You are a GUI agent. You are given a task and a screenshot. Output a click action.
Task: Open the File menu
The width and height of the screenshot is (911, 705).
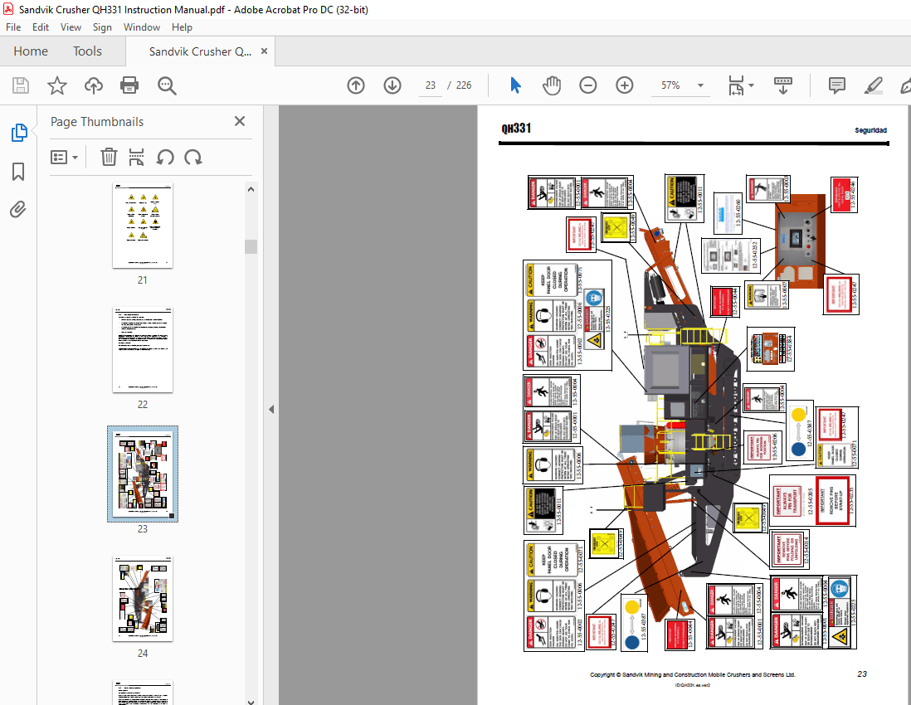(x=13, y=27)
